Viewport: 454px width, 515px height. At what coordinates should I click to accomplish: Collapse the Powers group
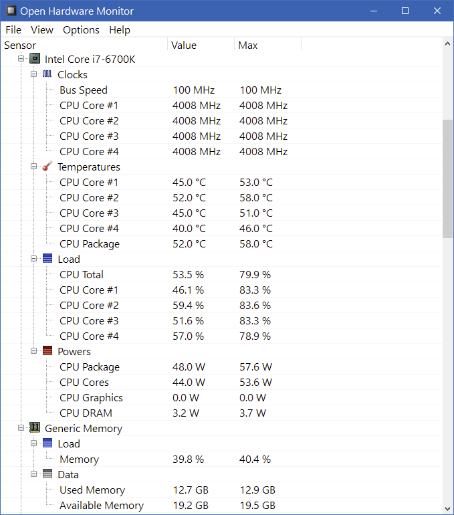34,351
